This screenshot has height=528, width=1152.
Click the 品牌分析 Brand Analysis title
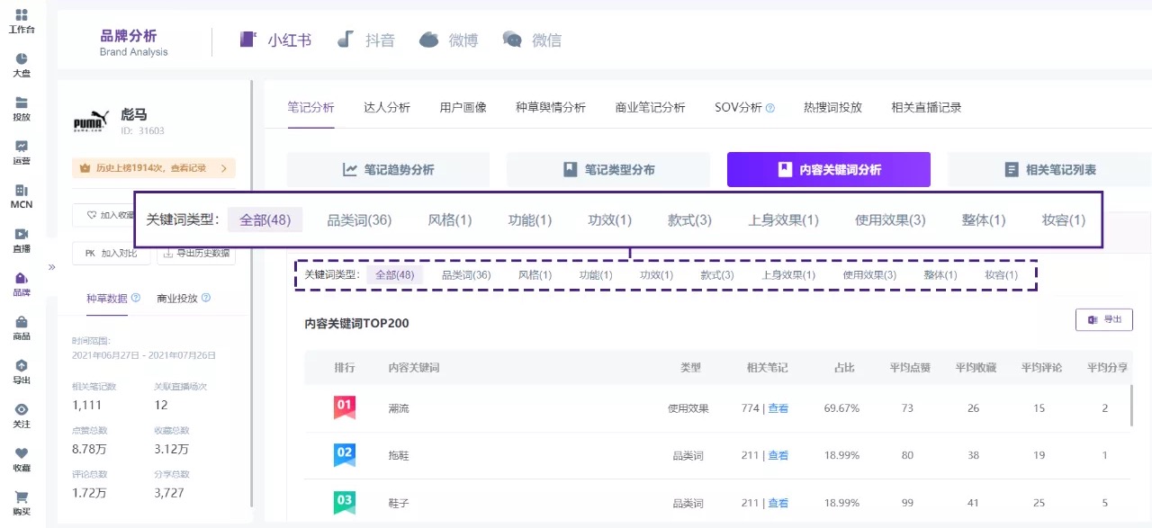[x=133, y=42]
